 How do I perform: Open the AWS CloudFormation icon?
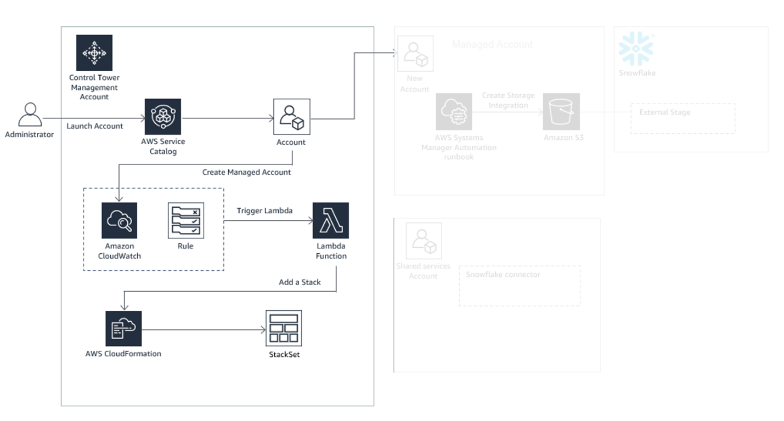(122, 327)
